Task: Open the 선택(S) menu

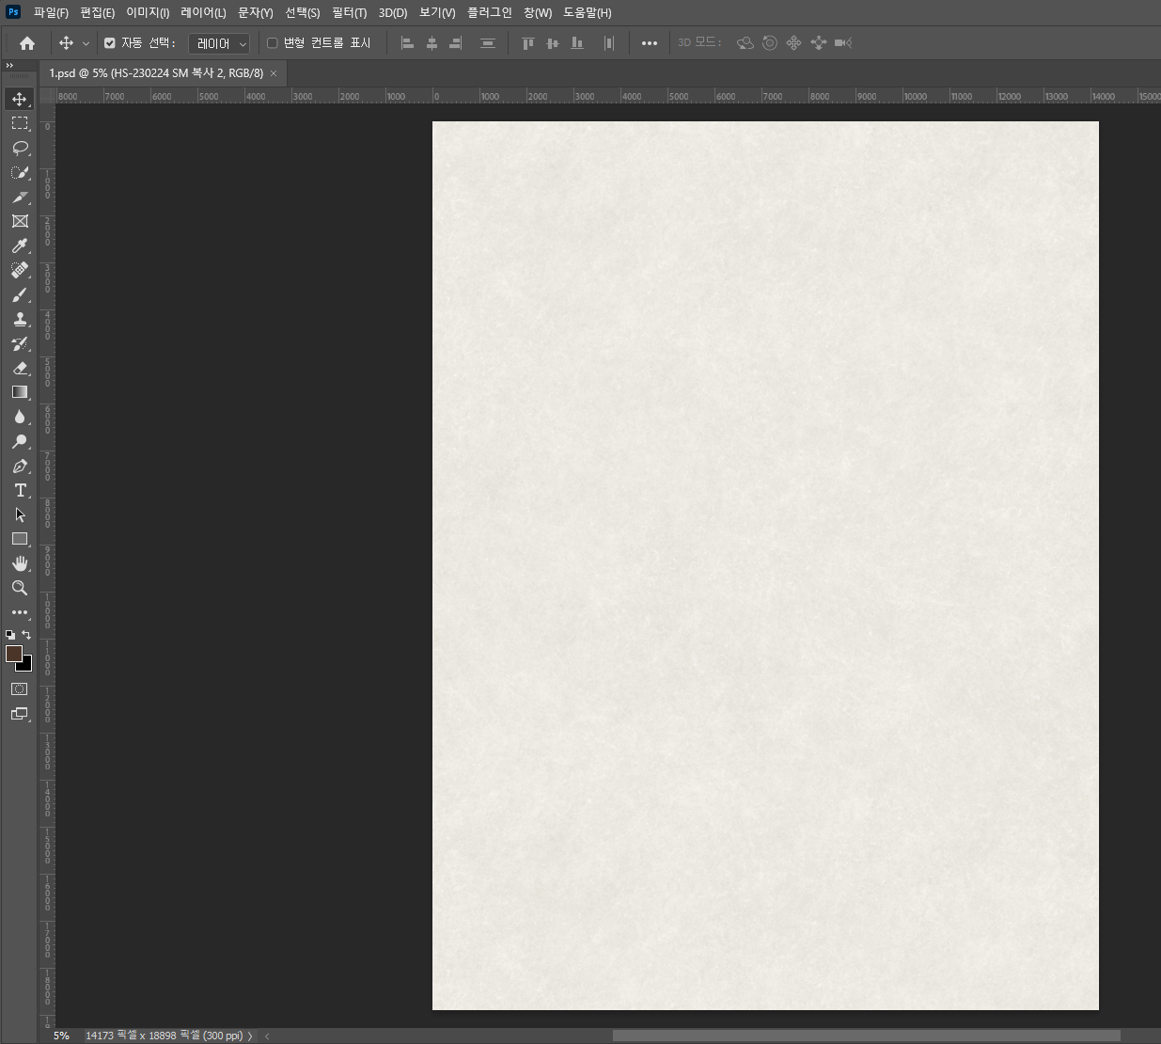Action: pos(302,12)
